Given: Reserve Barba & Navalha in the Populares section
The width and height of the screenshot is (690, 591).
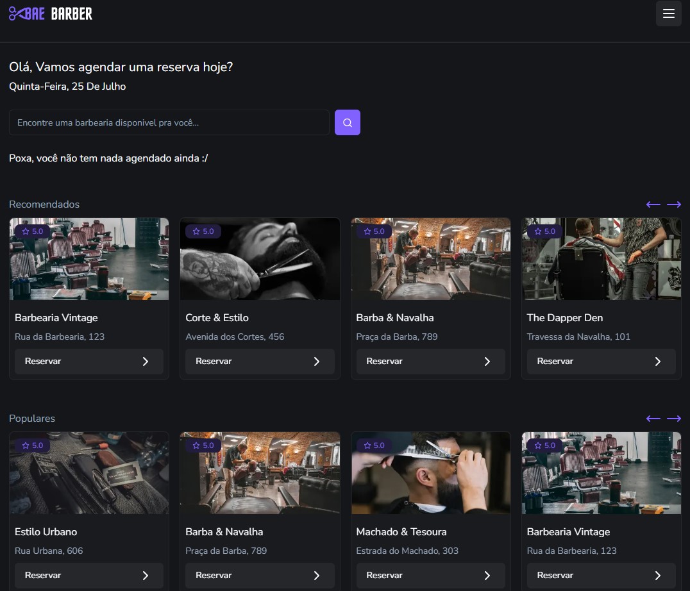Looking at the screenshot, I should point(260,576).
